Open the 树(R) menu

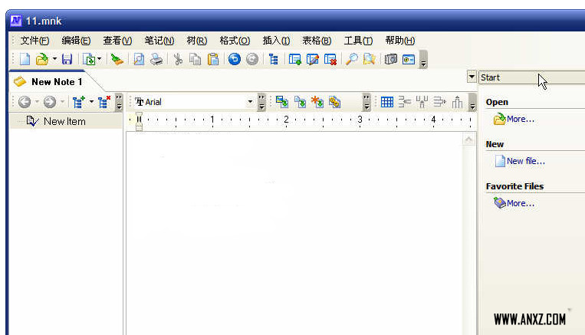pos(196,41)
